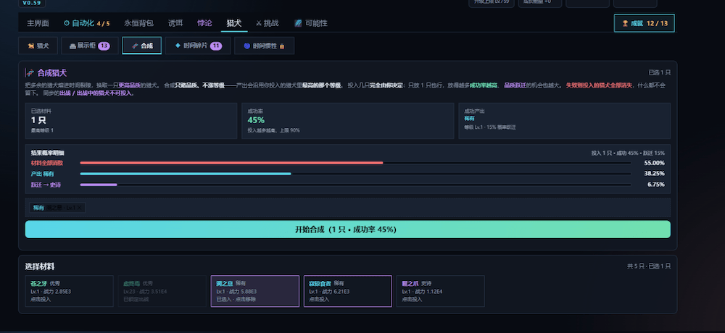
Task: Start synthesis with the 开始合成 button
Action: [x=348, y=229]
